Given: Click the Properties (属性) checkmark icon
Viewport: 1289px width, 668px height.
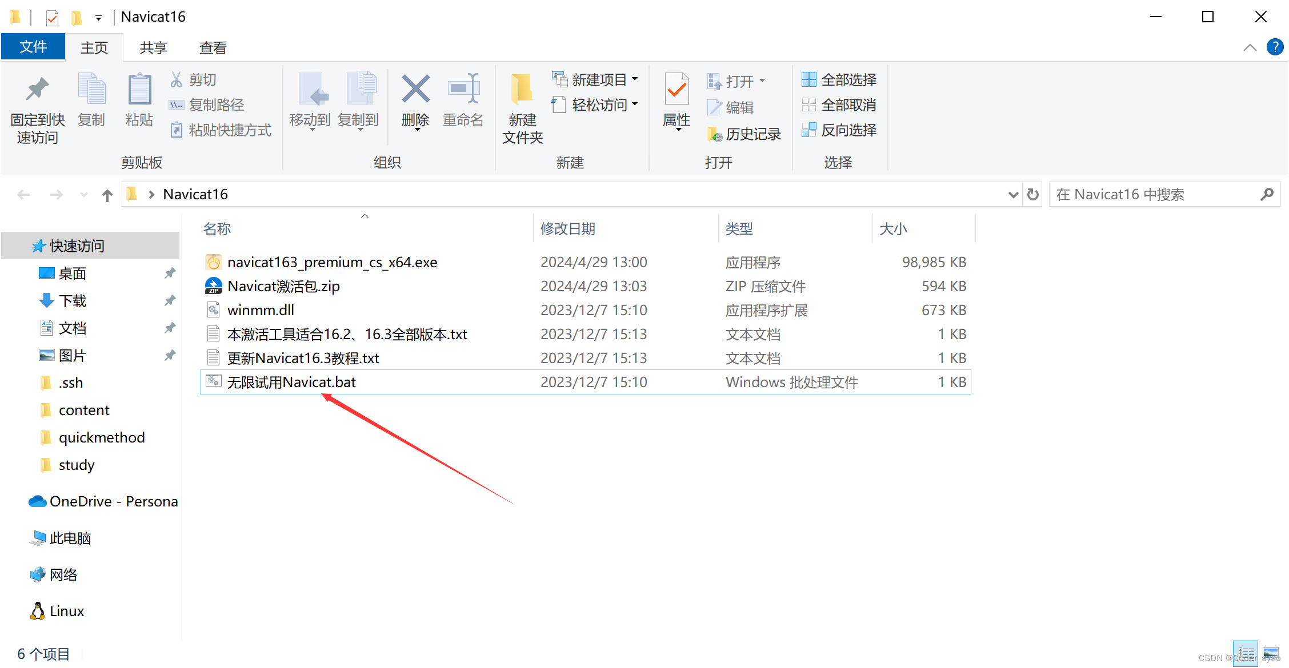Looking at the screenshot, I should [677, 88].
